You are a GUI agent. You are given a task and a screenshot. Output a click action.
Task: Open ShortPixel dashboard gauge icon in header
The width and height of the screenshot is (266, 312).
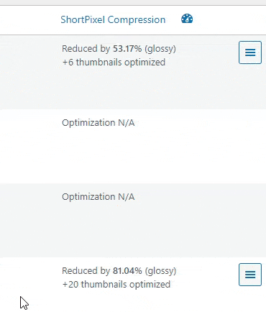[187, 19]
